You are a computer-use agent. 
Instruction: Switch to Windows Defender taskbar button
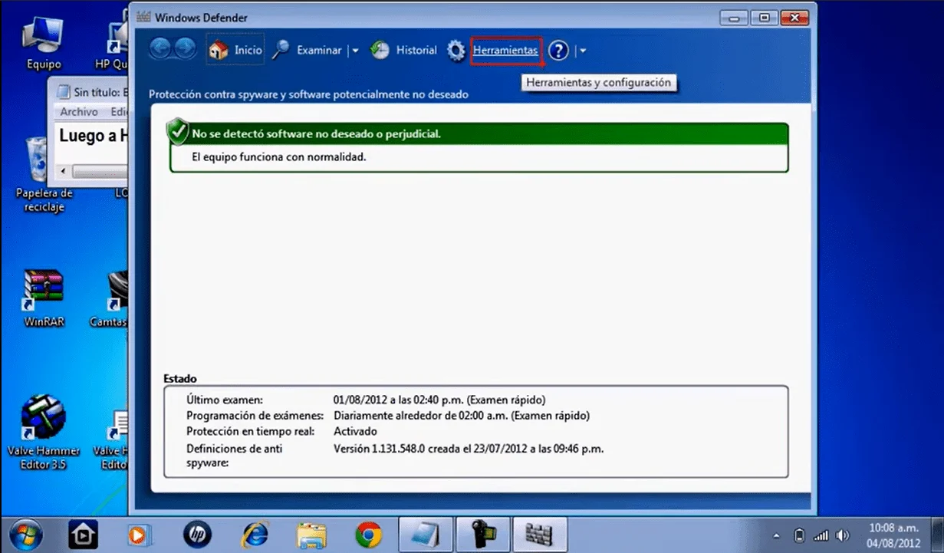click(x=540, y=534)
